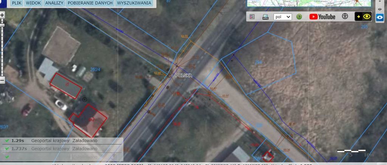Click the round star emblem icon
This screenshot has width=387, height=165.
(345, 17)
